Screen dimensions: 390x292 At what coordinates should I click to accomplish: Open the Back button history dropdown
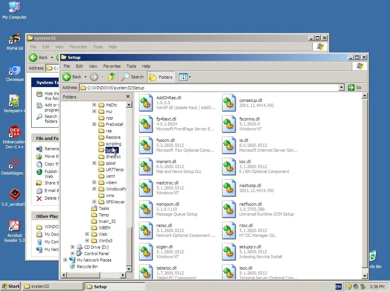85,77
